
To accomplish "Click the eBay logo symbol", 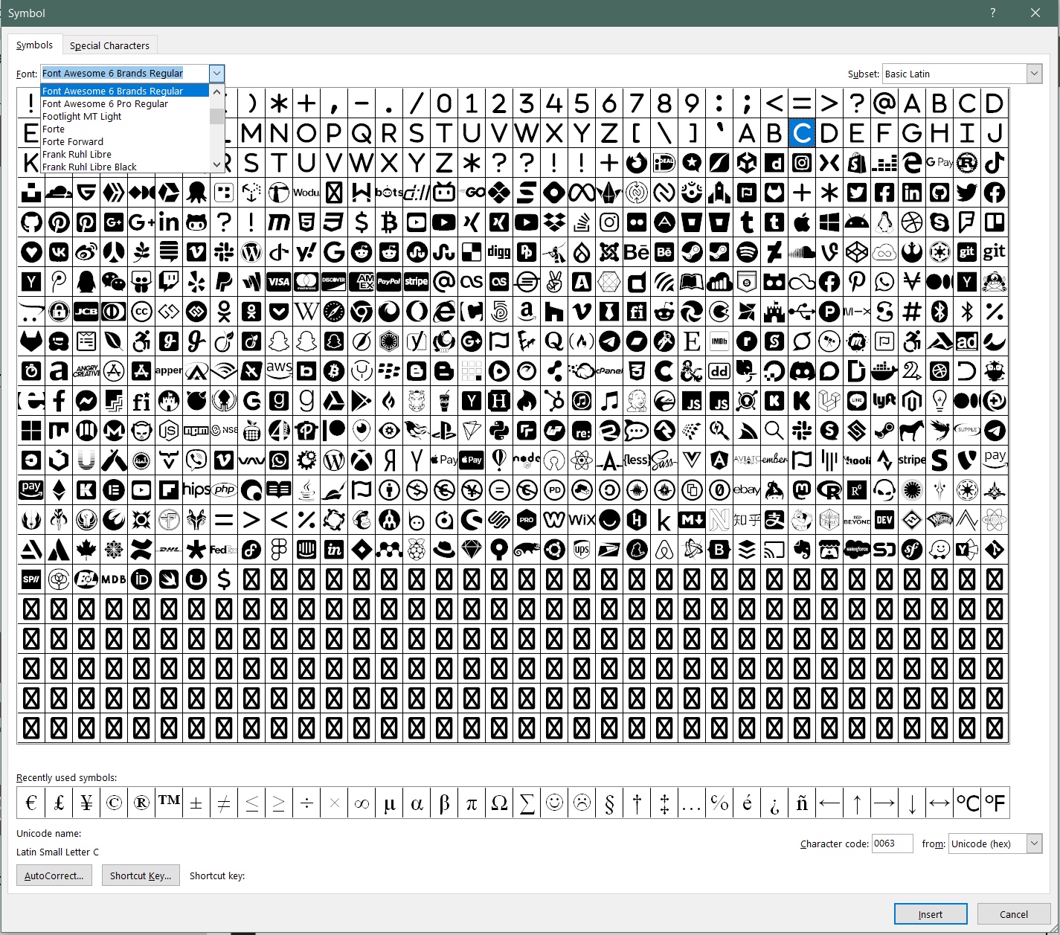I will tap(747, 490).
